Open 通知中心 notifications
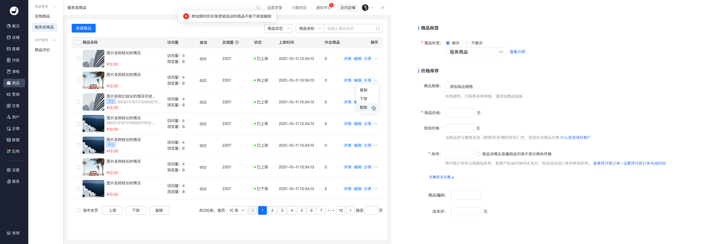The image size is (726, 244). [x=324, y=8]
